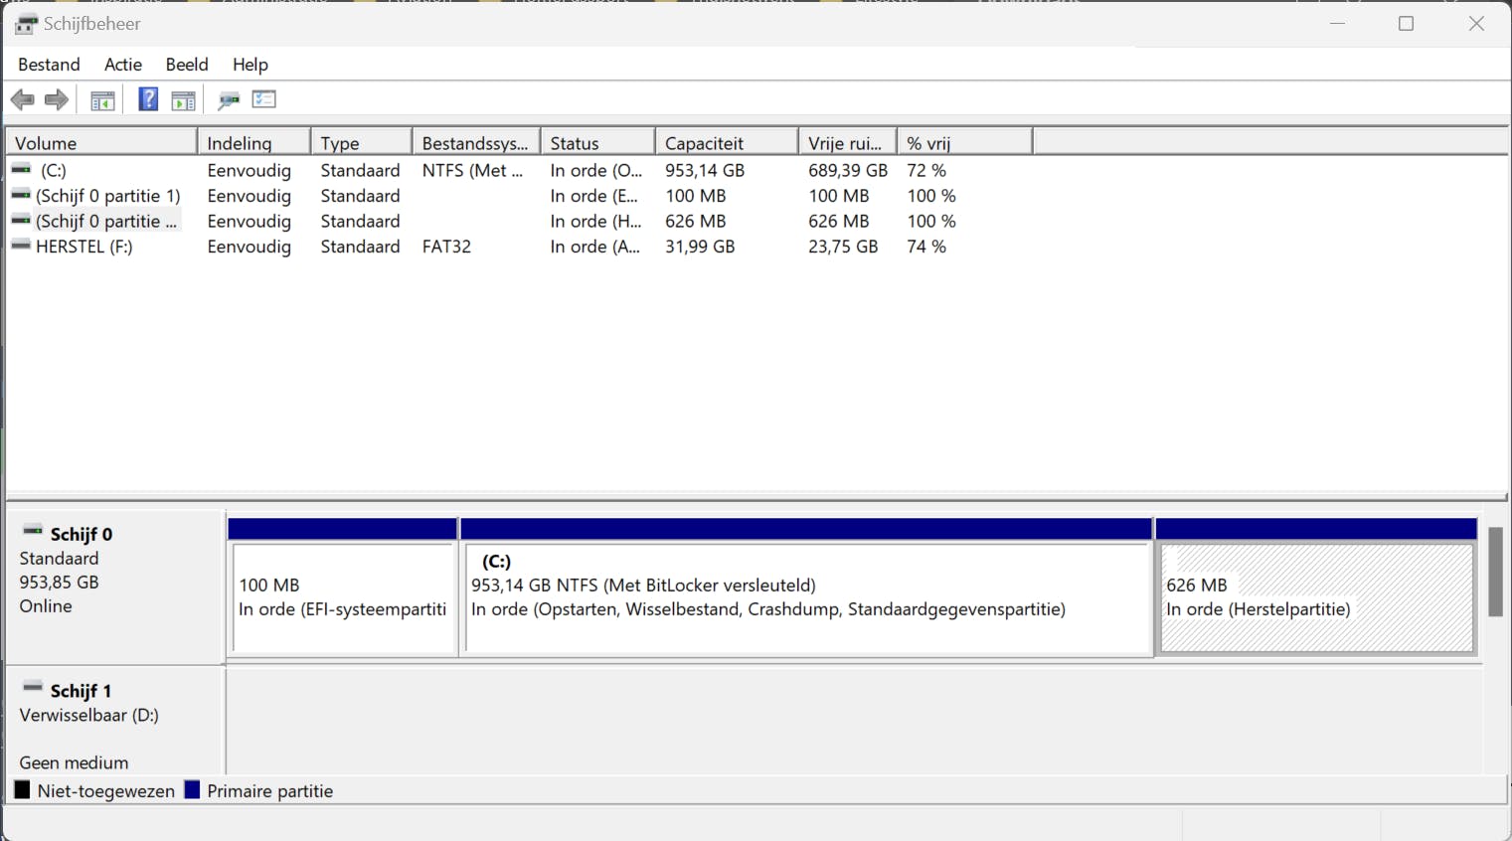The height and width of the screenshot is (841, 1512).
Task: Click the 23,75 GB free space cell
Action: point(843,247)
